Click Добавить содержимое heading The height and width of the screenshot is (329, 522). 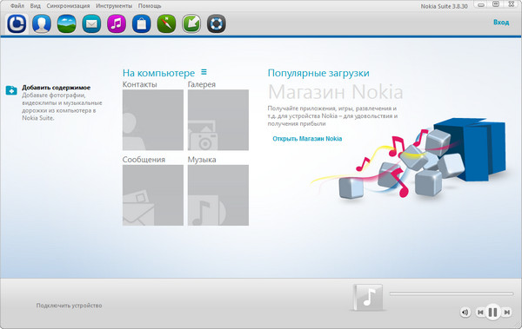pyautogui.click(x=56, y=88)
